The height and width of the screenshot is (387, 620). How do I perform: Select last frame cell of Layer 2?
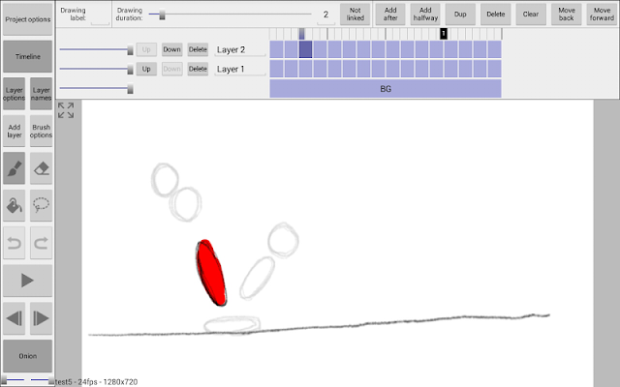click(495, 49)
